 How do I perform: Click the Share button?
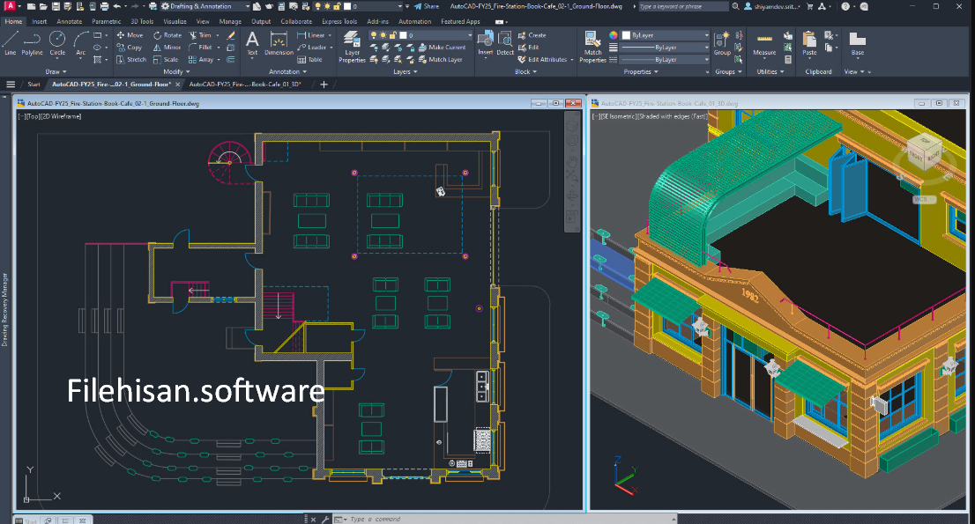427,6
